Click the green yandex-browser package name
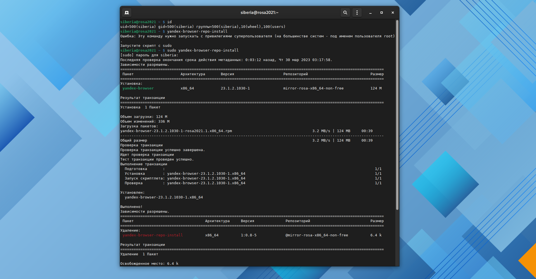The height and width of the screenshot is (279, 536). (138, 88)
